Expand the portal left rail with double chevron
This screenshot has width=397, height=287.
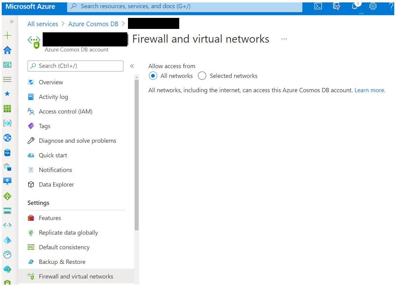point(11,22)
